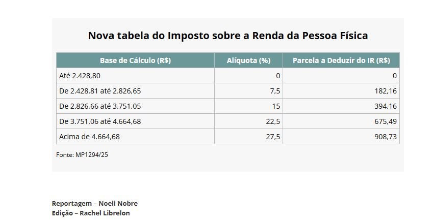Select the Base de Cálculo (R$) column header

pos(135,60)
